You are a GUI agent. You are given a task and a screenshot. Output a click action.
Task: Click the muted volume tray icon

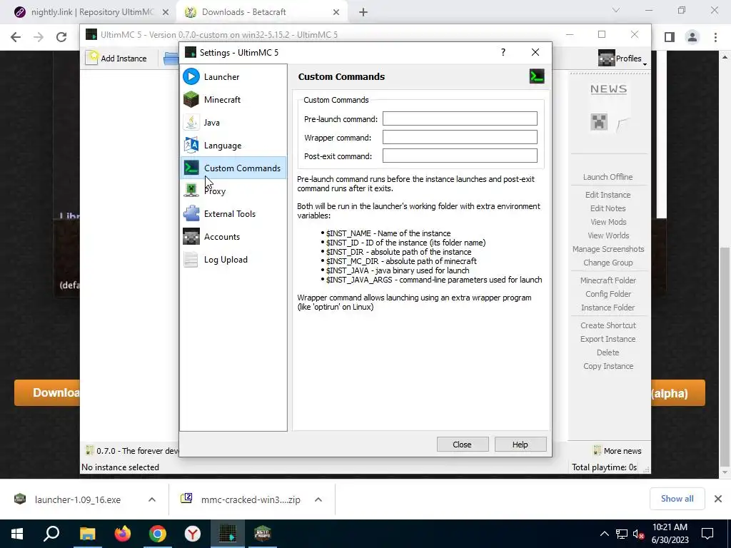coord(639,534)
